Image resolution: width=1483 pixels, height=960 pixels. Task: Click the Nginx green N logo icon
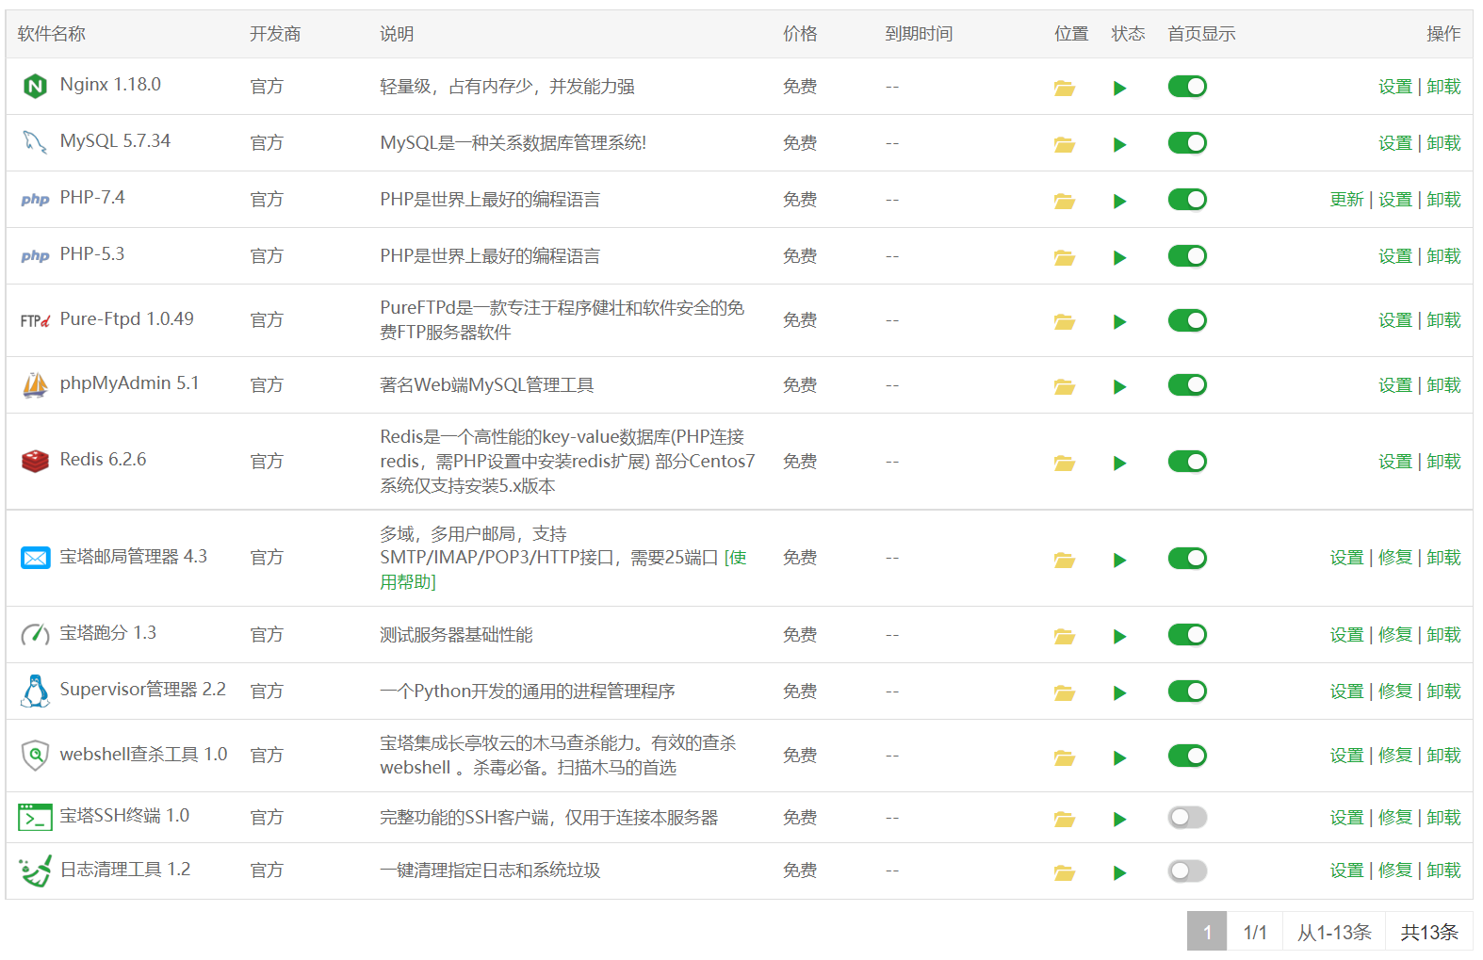point(35,86)
